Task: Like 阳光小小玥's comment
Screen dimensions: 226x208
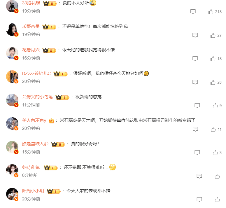Action: tap(217, 200)
